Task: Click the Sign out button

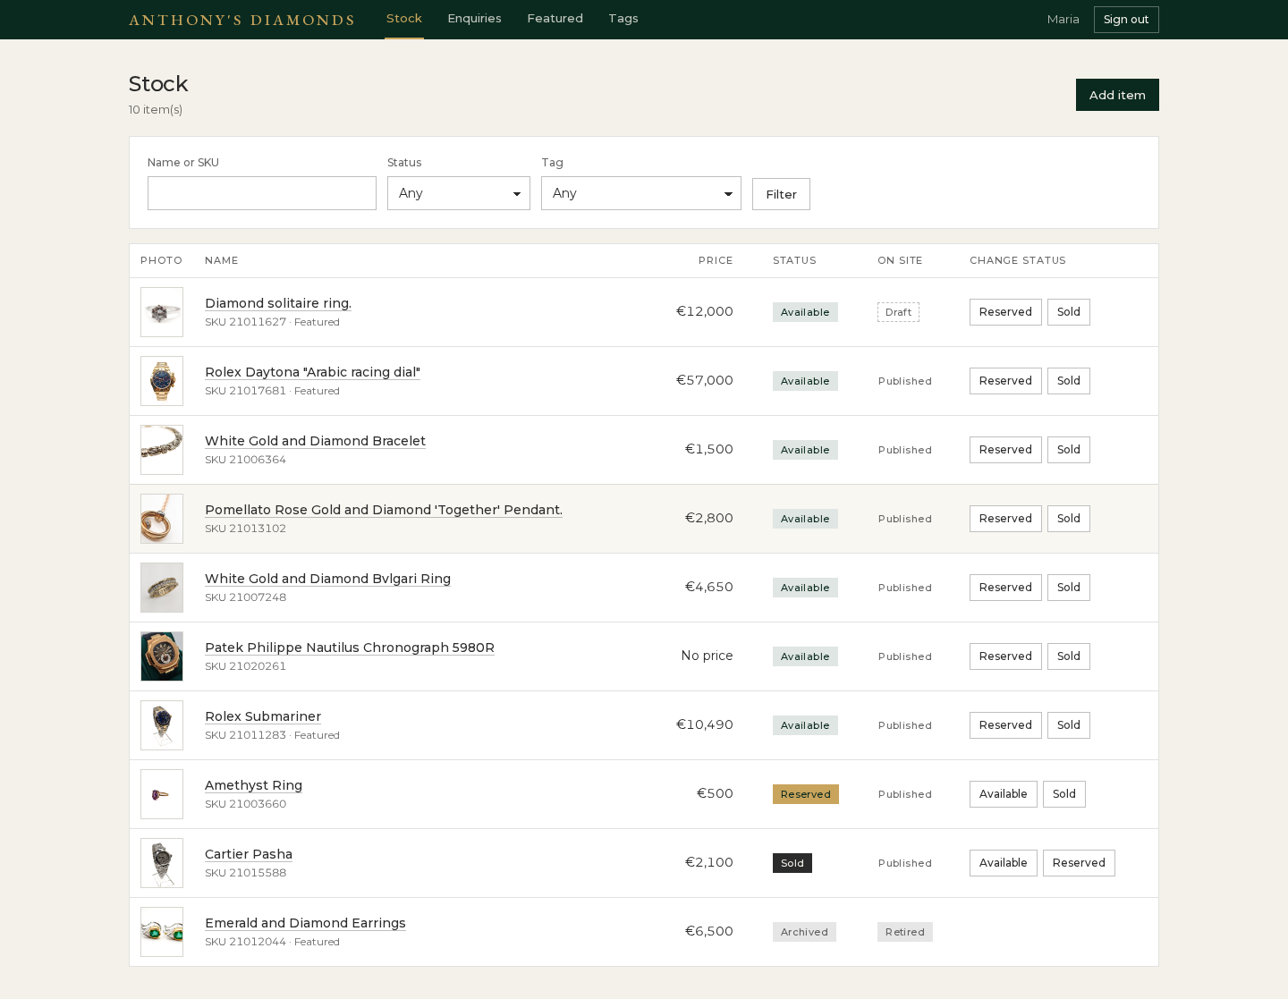Action: [x=1126, y=20]
